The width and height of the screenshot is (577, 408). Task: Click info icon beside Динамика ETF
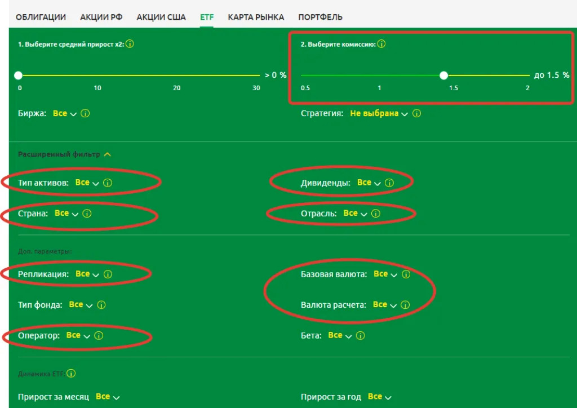point(72,374)
